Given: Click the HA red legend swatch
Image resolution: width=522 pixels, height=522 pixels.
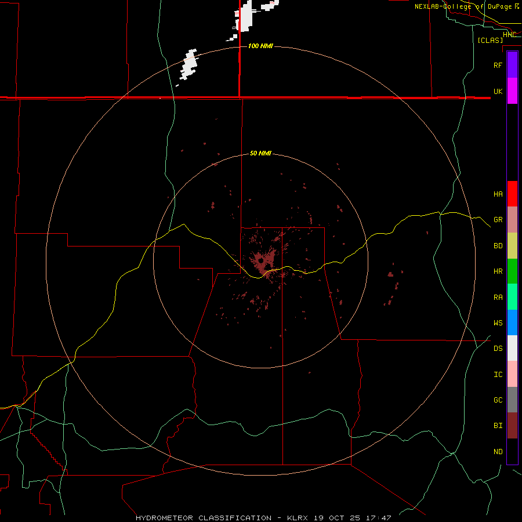Looking at the screenshot, I should coord(512,194).
